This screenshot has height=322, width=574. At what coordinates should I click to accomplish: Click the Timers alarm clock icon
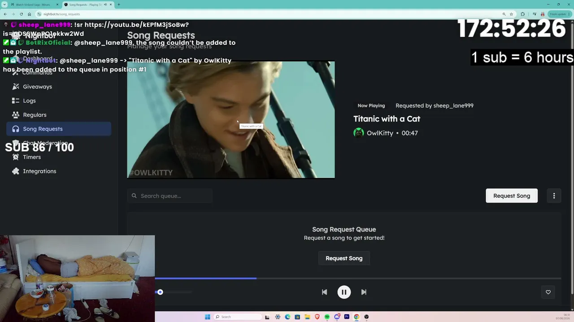[16, 157]
